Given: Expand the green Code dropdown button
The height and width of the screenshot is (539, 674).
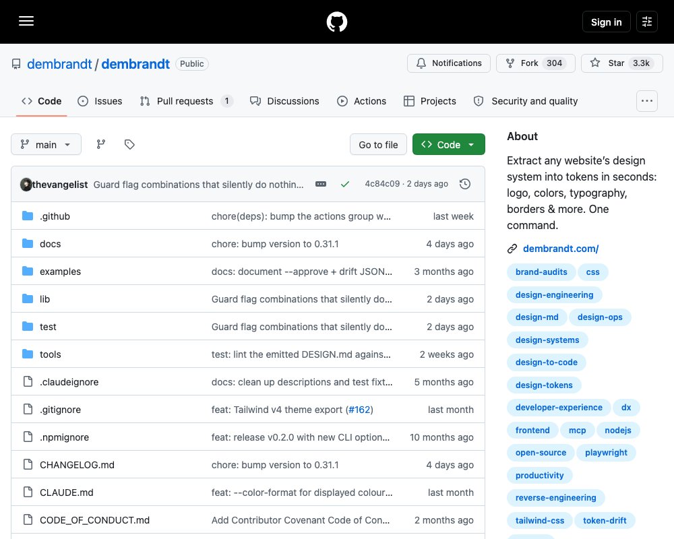Looking at the screenshot, I should [x=449, y=144].
